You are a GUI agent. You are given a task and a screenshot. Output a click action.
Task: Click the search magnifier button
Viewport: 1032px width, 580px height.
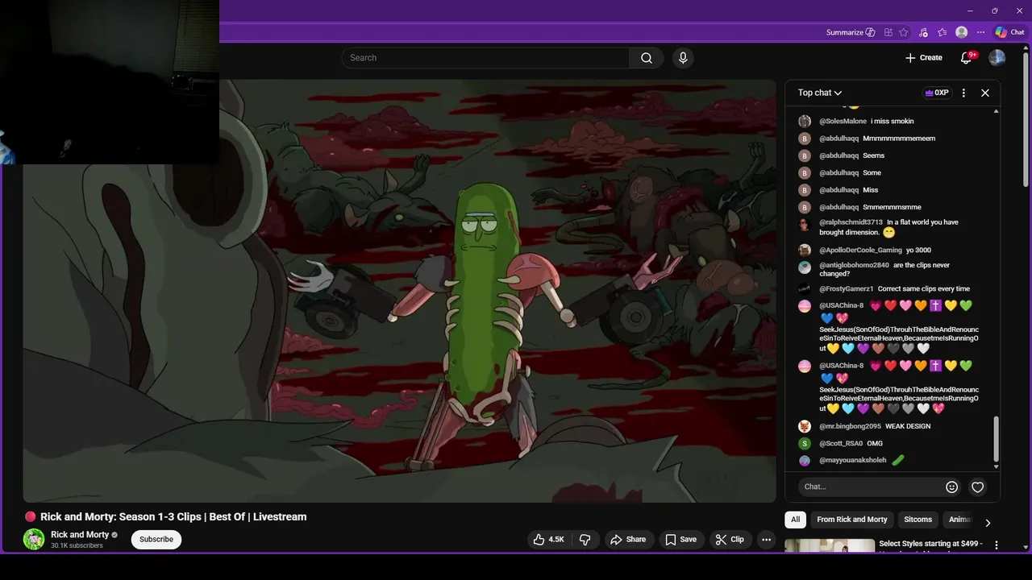pos(647,58)
